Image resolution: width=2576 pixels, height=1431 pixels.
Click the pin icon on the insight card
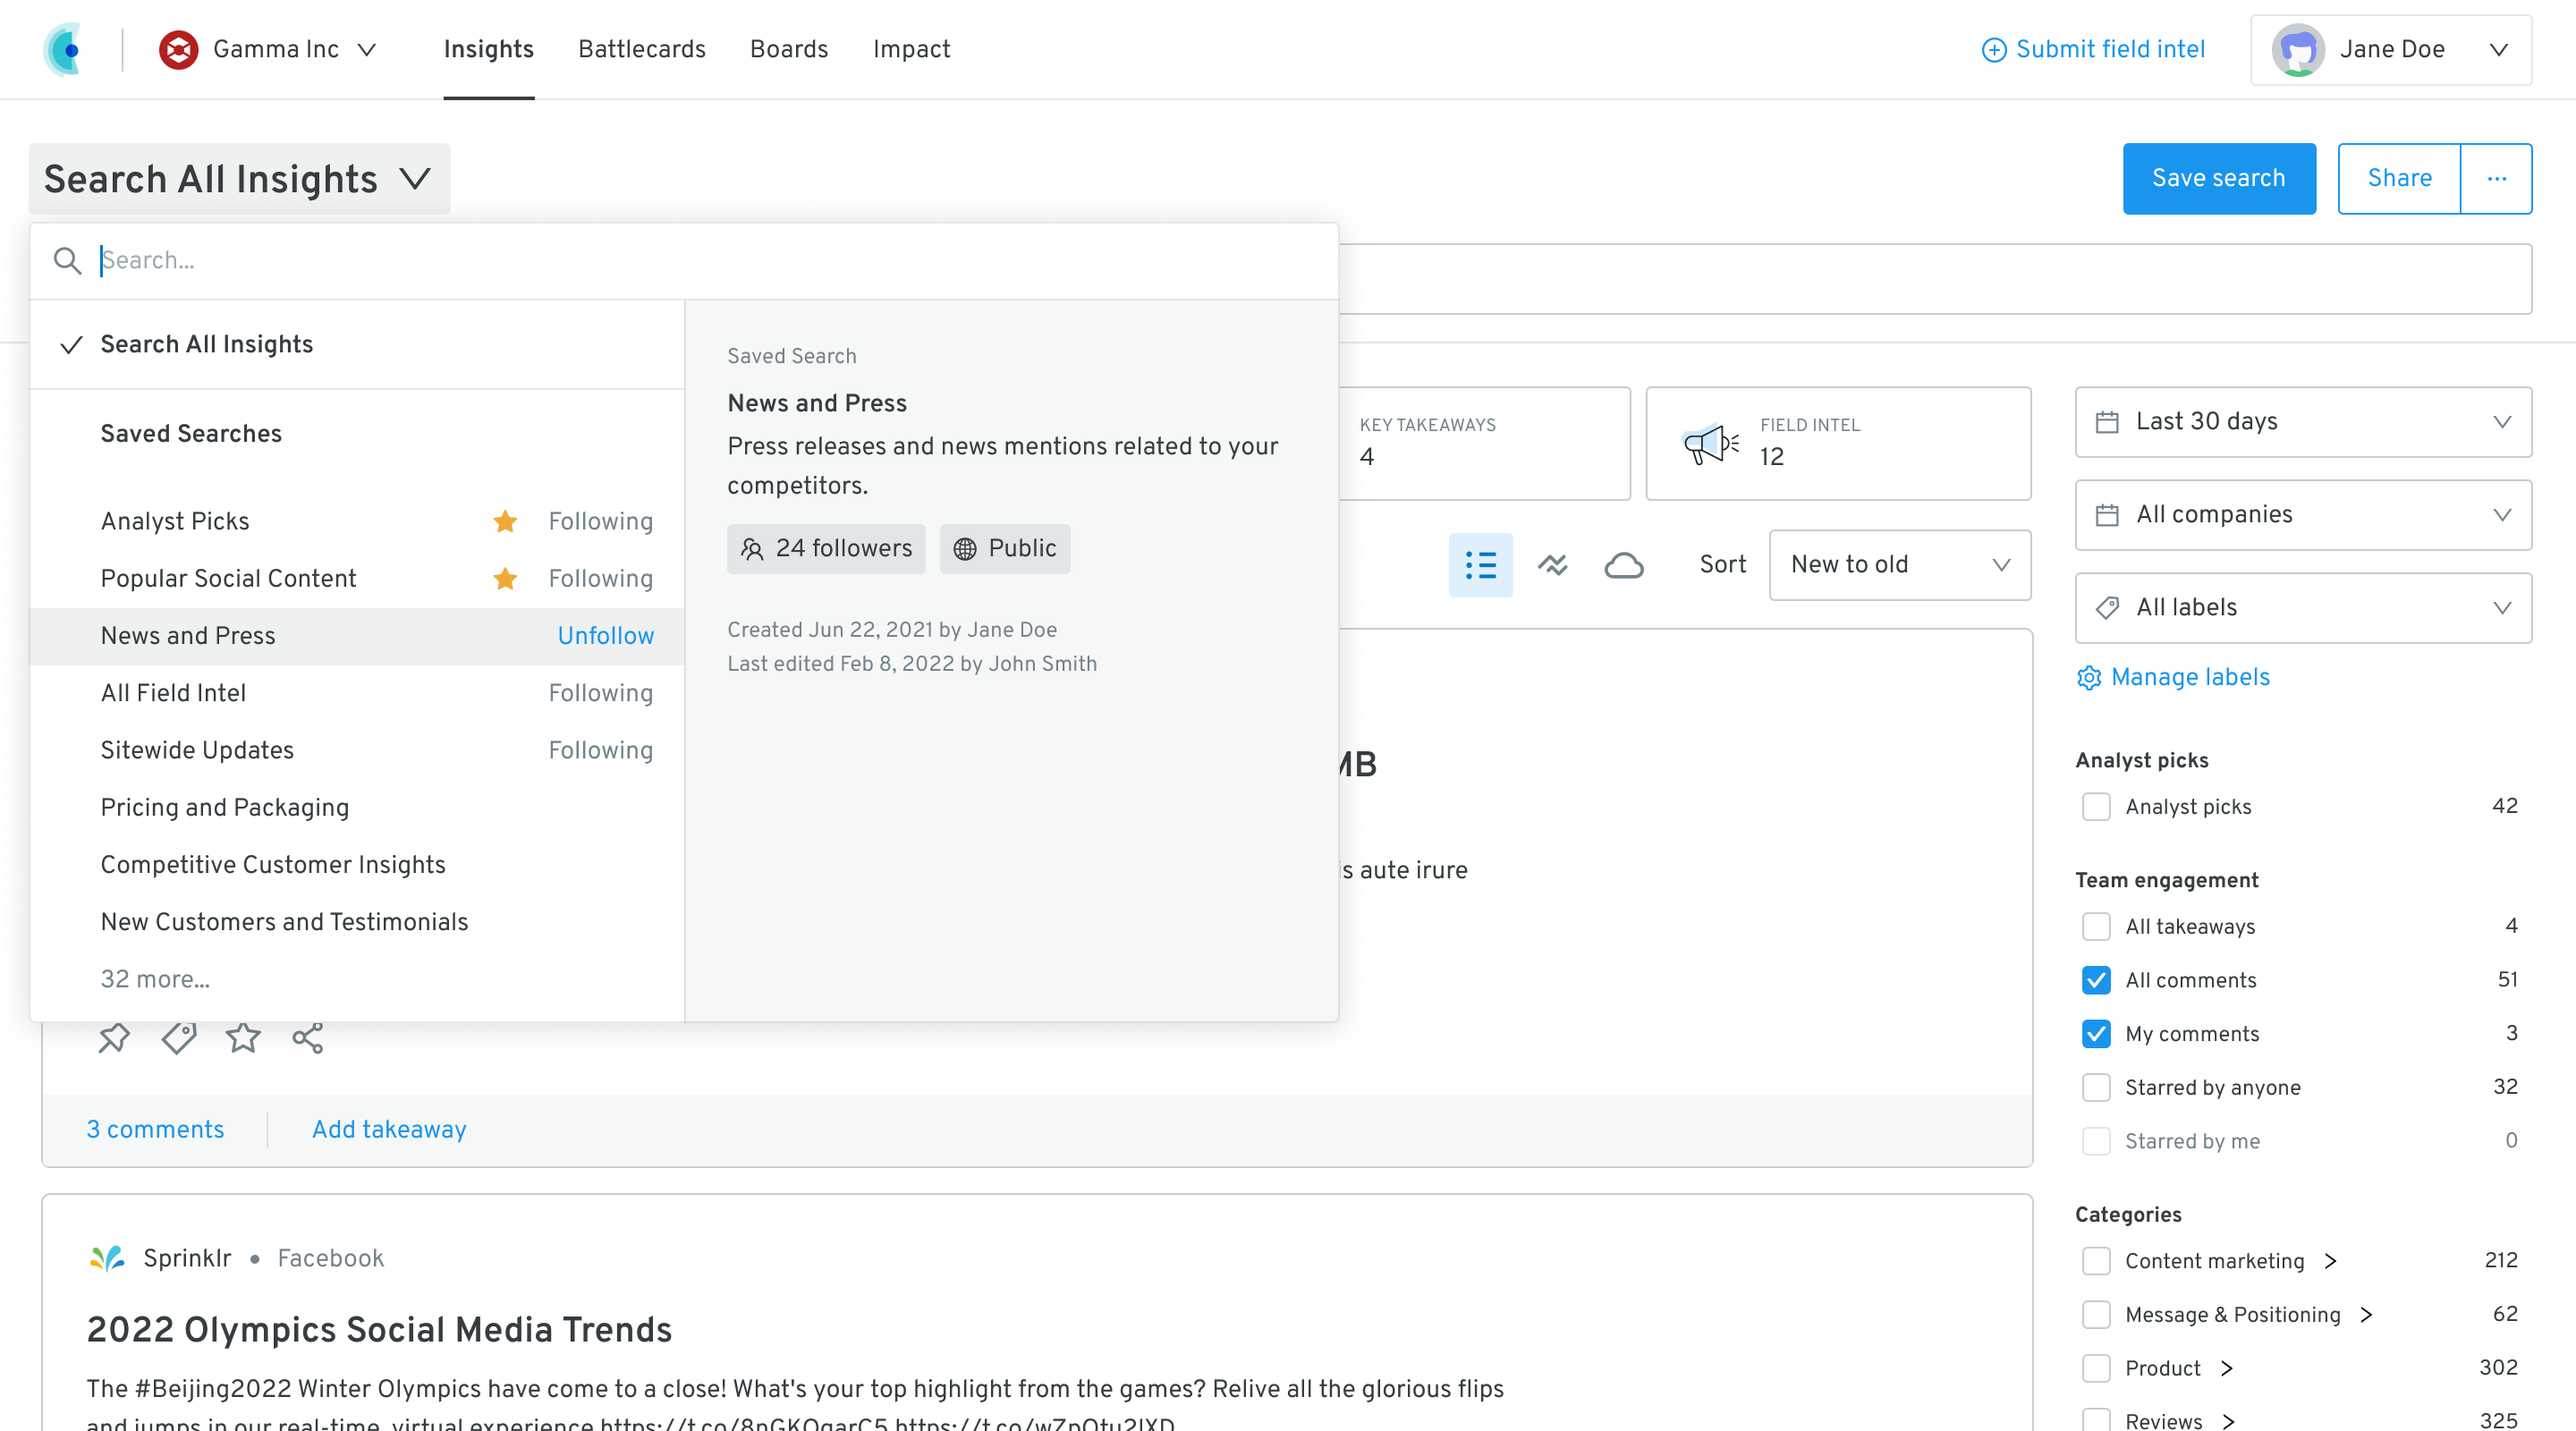click(114, 1038)
